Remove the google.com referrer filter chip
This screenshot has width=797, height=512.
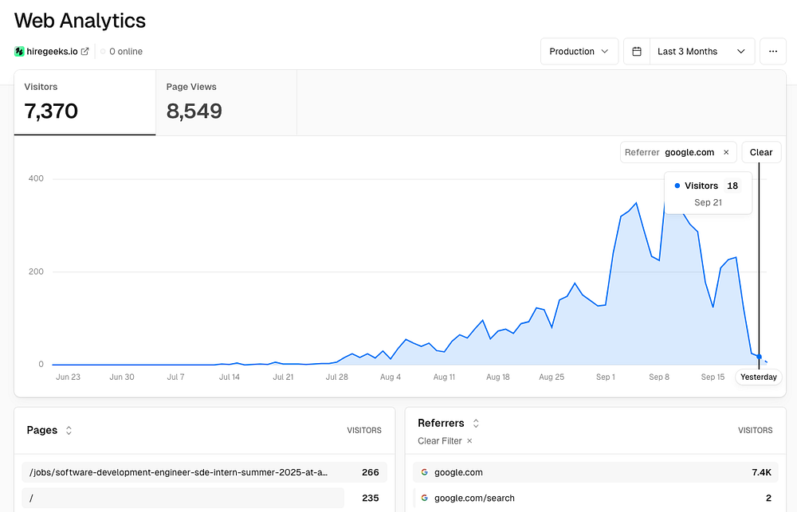pyautogui.click(x=726, y=152)
